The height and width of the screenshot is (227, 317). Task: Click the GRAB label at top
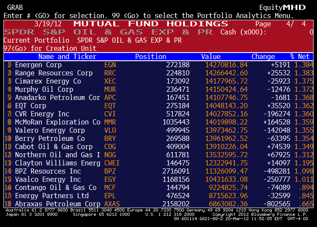click(15, 8)
